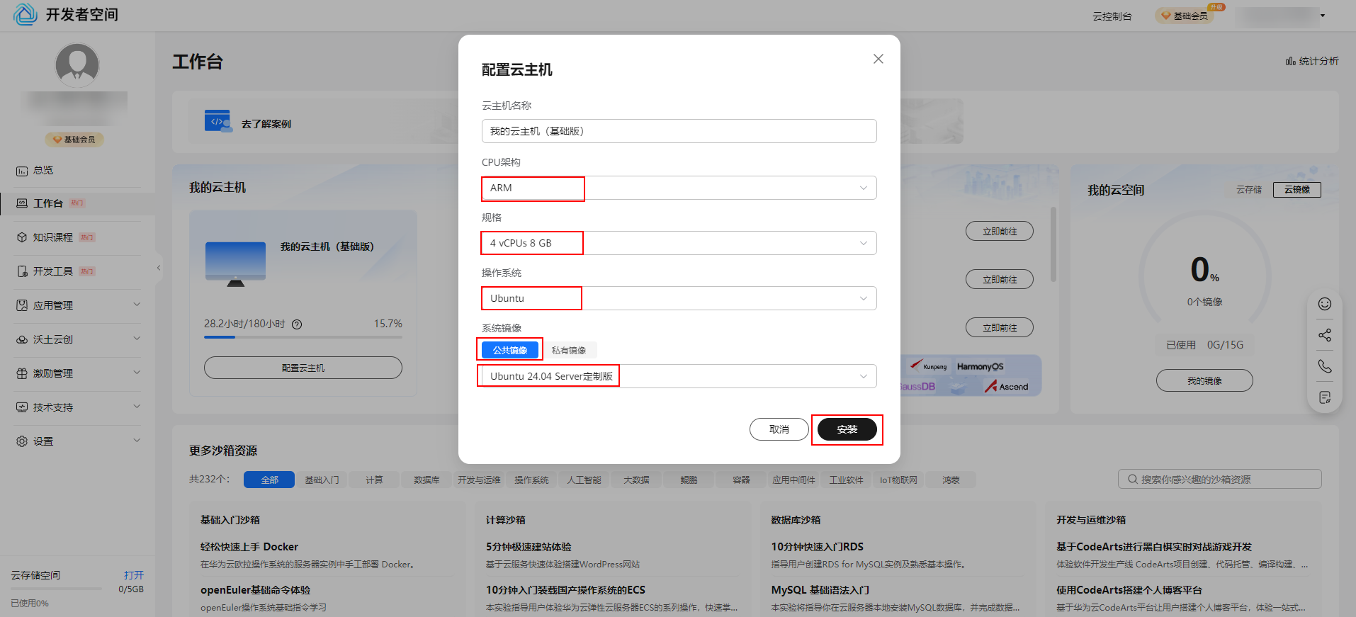Expand the 激励管理 sidebar menu
Viewport: 1356px width, 617px height.
pyautogui.click(x=137, y=373)
